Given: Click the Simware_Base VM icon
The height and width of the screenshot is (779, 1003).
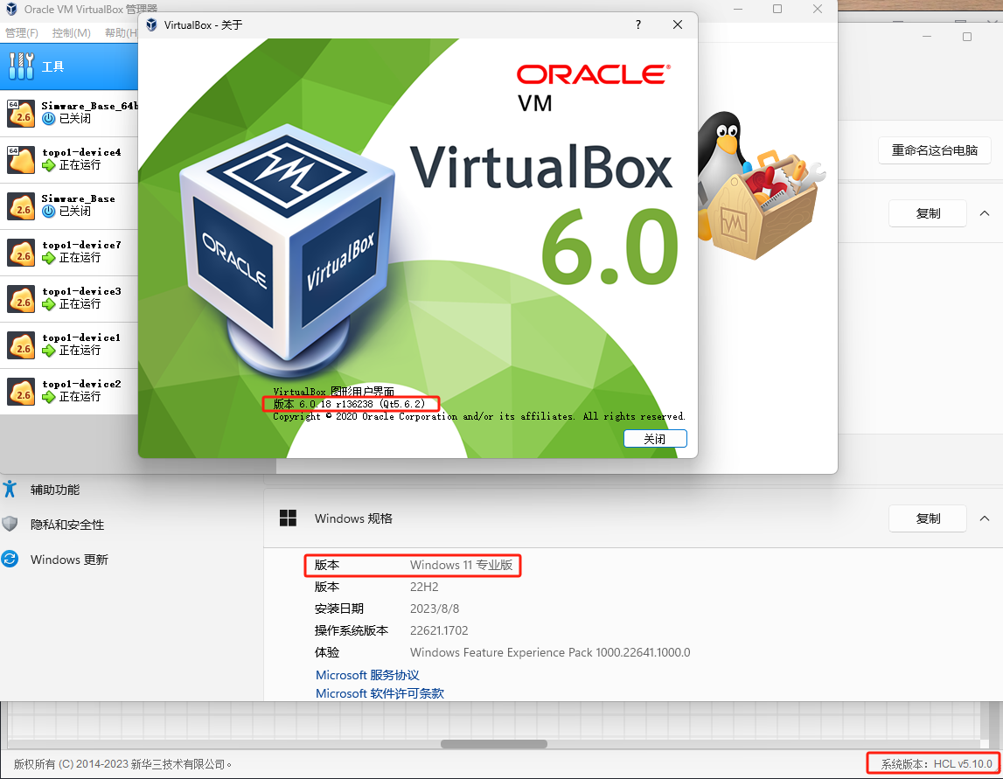Looking at the screenshot, I should [x=21, y=206].
